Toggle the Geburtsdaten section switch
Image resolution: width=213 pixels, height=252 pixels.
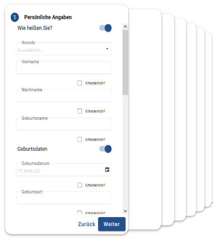[x=105, y=149]
